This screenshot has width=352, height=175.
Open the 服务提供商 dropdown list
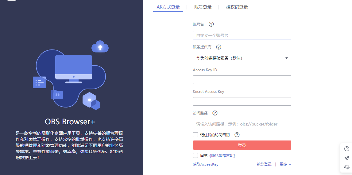(242, 58)
